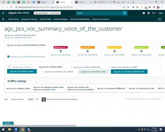Screen dimensions: 165x132
Task: Open Program Policies in footer
Action: point(17,99)
